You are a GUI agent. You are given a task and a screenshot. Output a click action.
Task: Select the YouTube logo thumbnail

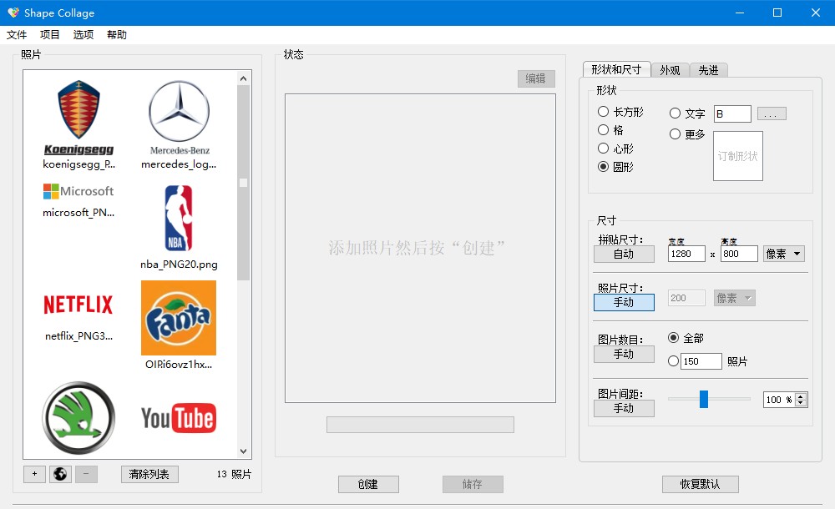pyautogui.click(x=179, y=419)
